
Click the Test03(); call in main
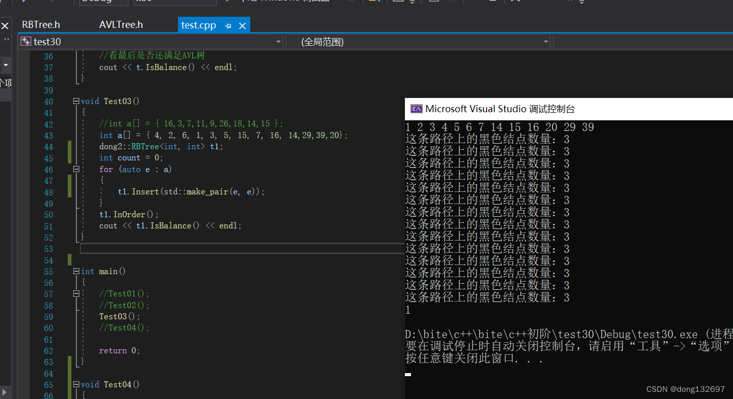click(120, 316)
